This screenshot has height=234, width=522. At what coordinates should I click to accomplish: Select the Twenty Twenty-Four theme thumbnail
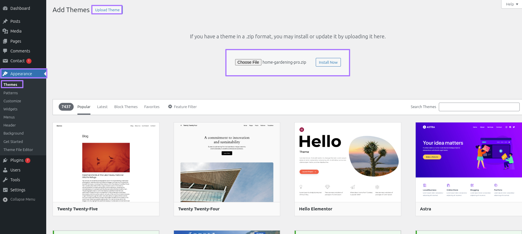(x=227, y=162)
